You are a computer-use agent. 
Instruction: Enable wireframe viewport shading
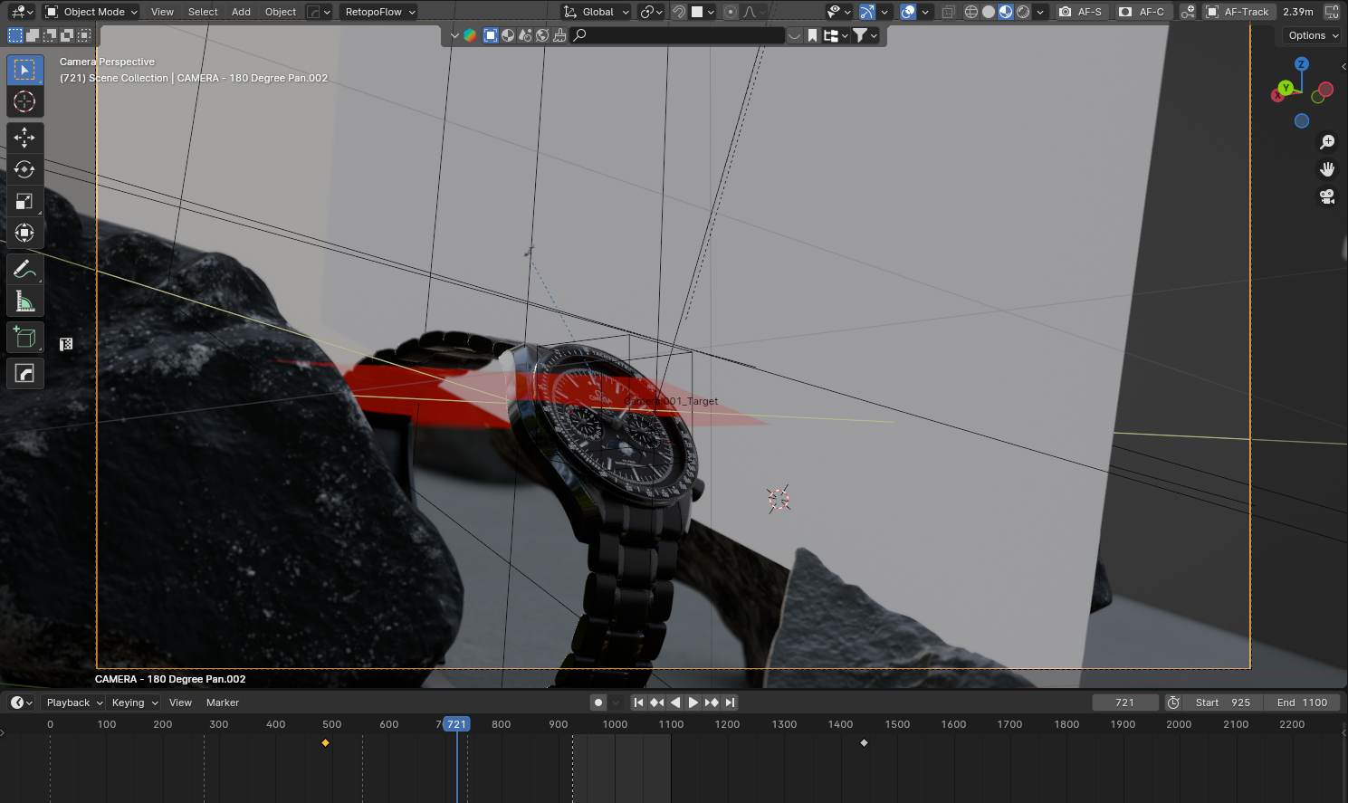(x=971, y=12)
